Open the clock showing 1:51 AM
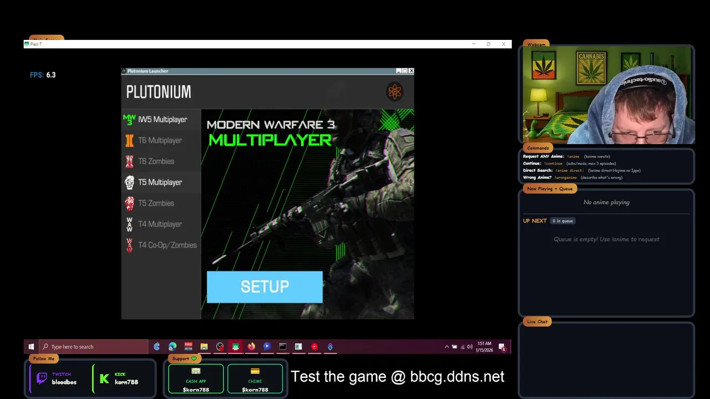 pos(484,347)
